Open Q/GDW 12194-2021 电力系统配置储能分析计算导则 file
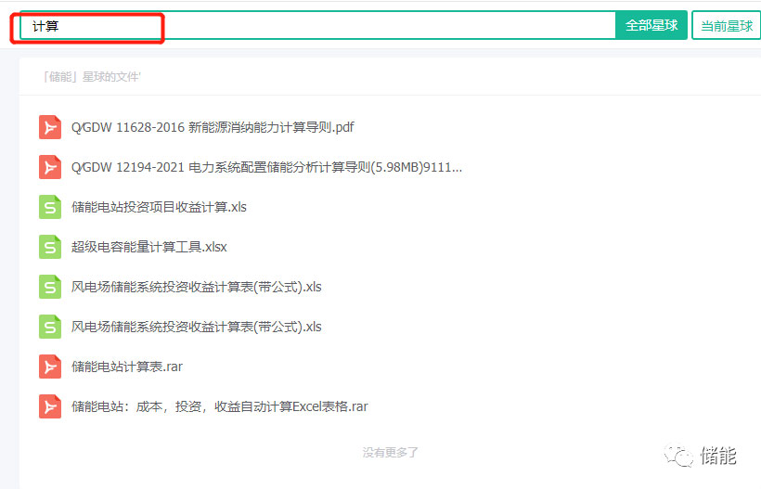Image resolution: width=761 pixels, height=489 pixels. [x=266, y=167]
